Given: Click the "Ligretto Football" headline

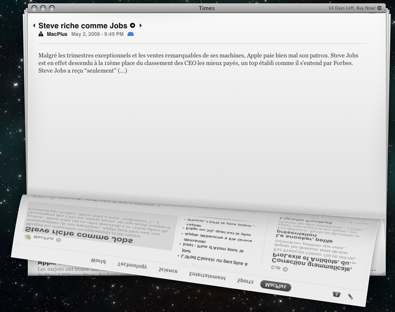Looking at the screenshot, I should [306, 220].
